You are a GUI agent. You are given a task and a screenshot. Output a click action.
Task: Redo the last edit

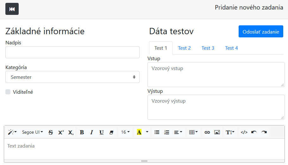pyautogui.click(x=264, y=132)
